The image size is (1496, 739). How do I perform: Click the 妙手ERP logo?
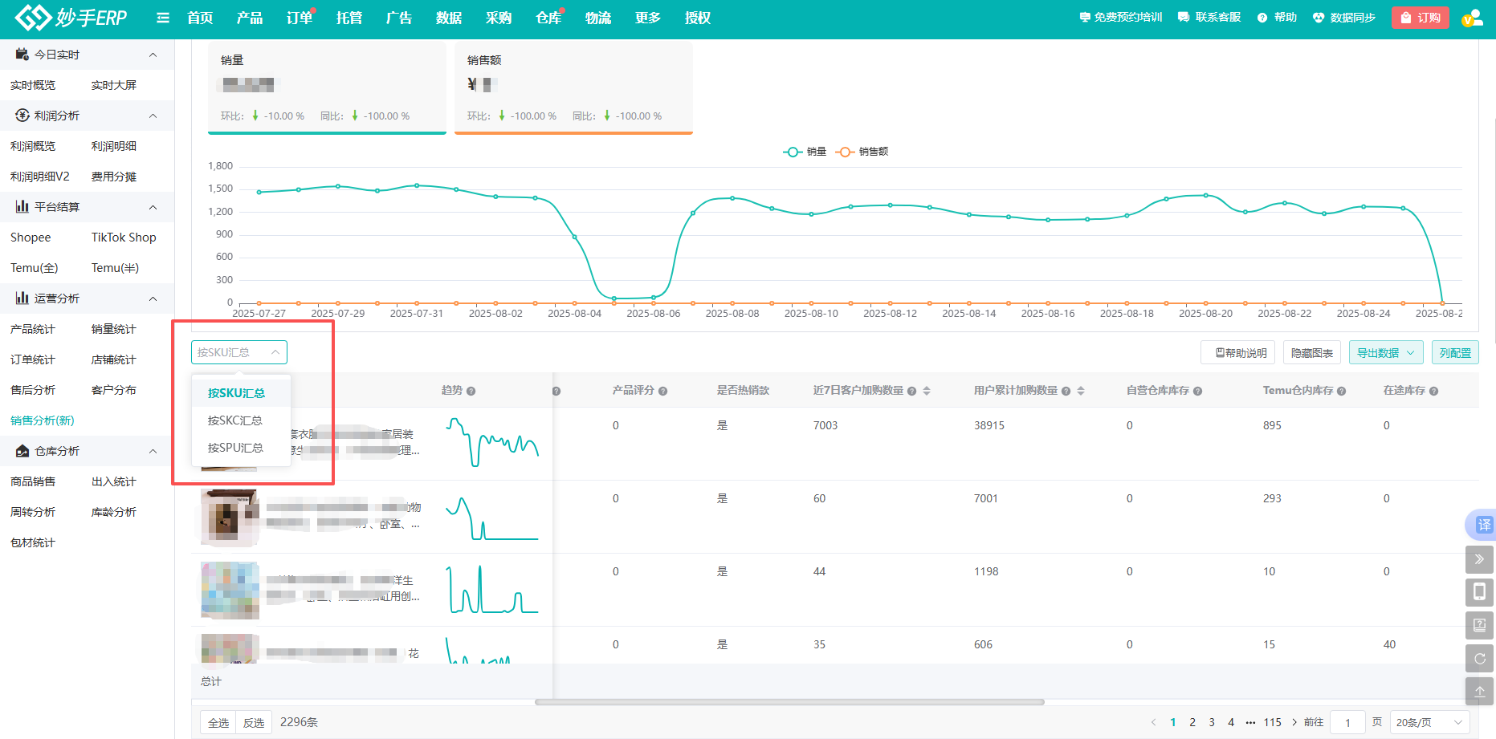pos(71,18)
